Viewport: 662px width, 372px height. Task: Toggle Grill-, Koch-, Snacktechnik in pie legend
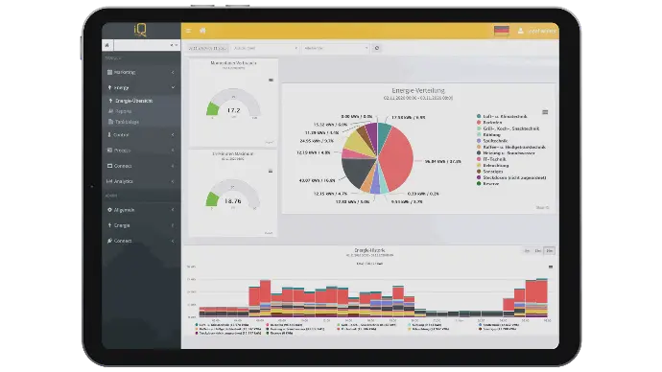[x=508, y=128]
